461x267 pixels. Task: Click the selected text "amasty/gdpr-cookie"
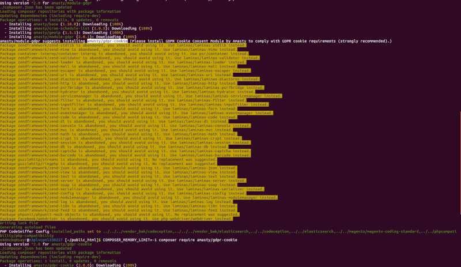coord(107,41)
